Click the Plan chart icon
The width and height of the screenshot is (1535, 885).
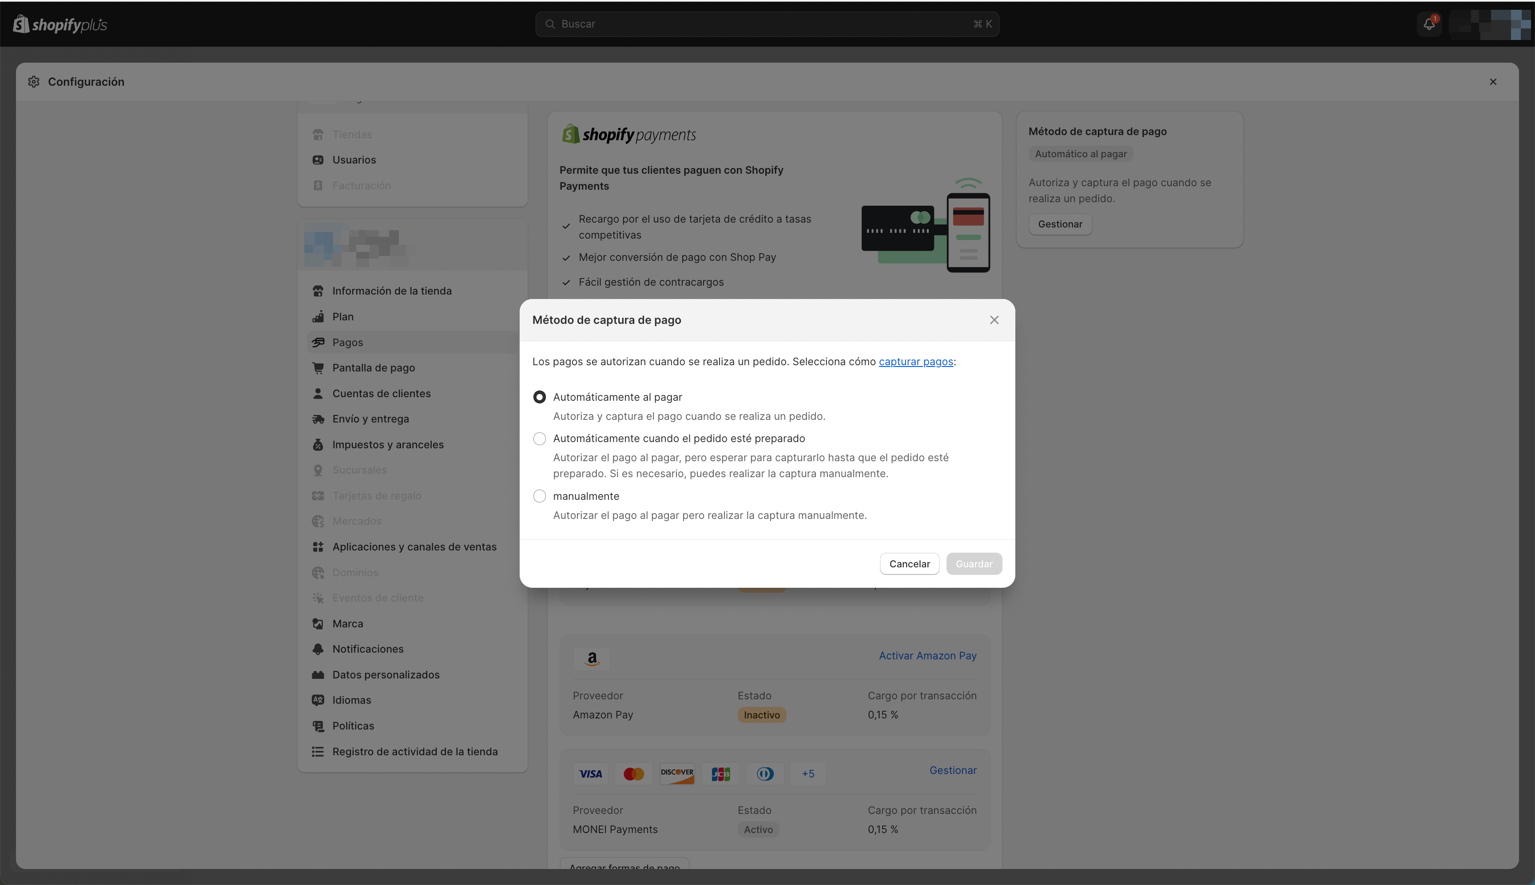tap(318, 316)
